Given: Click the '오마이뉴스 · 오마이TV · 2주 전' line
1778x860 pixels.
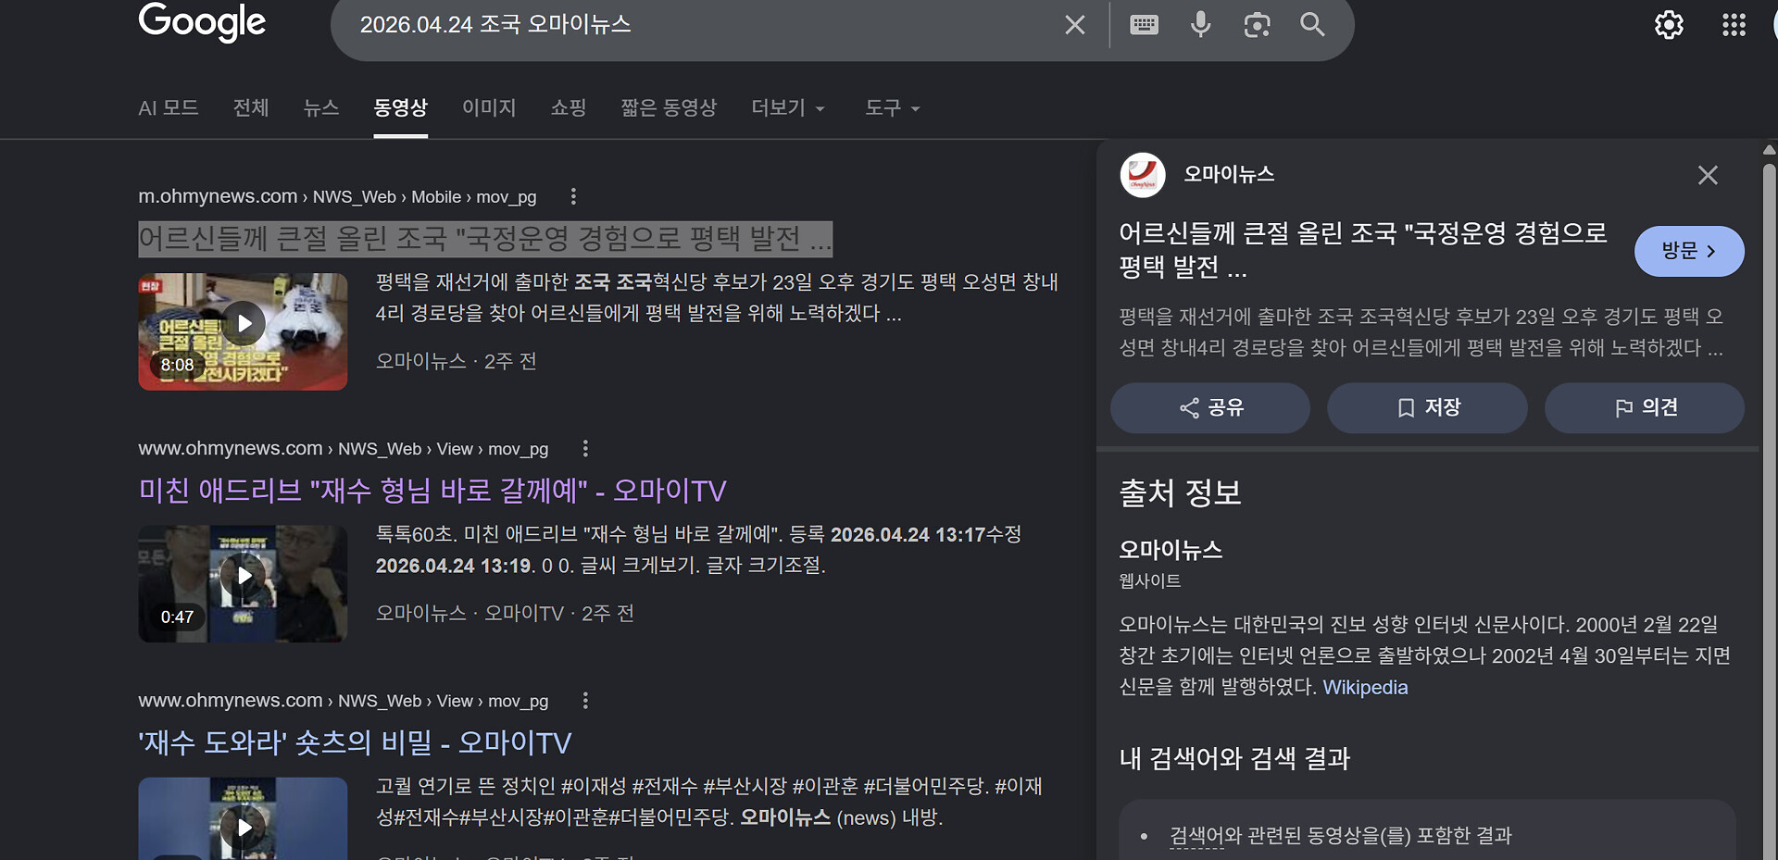Looking at the screenshot, I should (x=505, y=613).
